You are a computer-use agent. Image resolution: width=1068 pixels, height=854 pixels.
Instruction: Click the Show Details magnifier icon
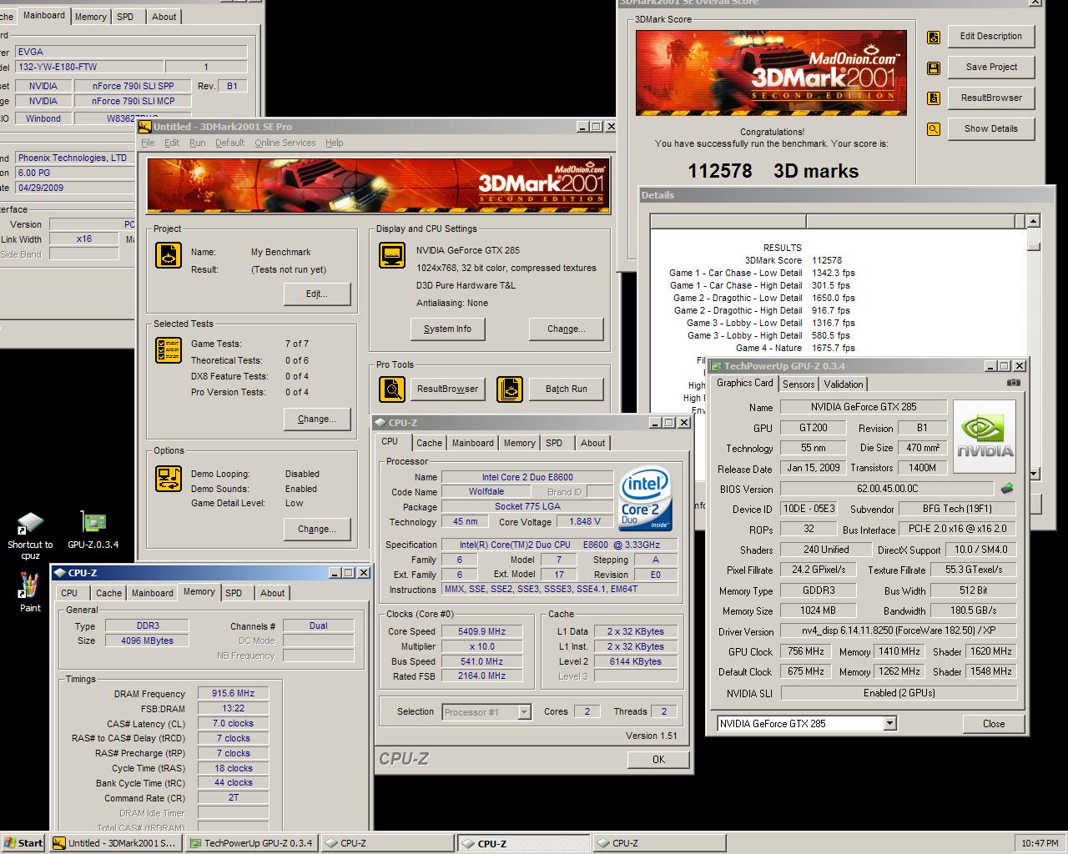tap(934, 129)
